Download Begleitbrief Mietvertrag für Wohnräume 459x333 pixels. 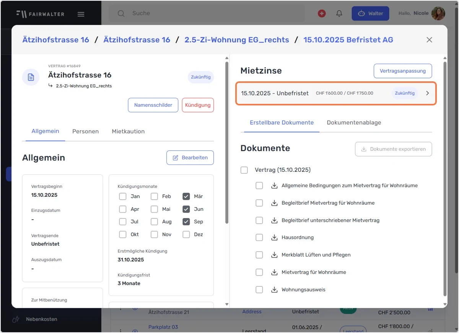point(274,203)
